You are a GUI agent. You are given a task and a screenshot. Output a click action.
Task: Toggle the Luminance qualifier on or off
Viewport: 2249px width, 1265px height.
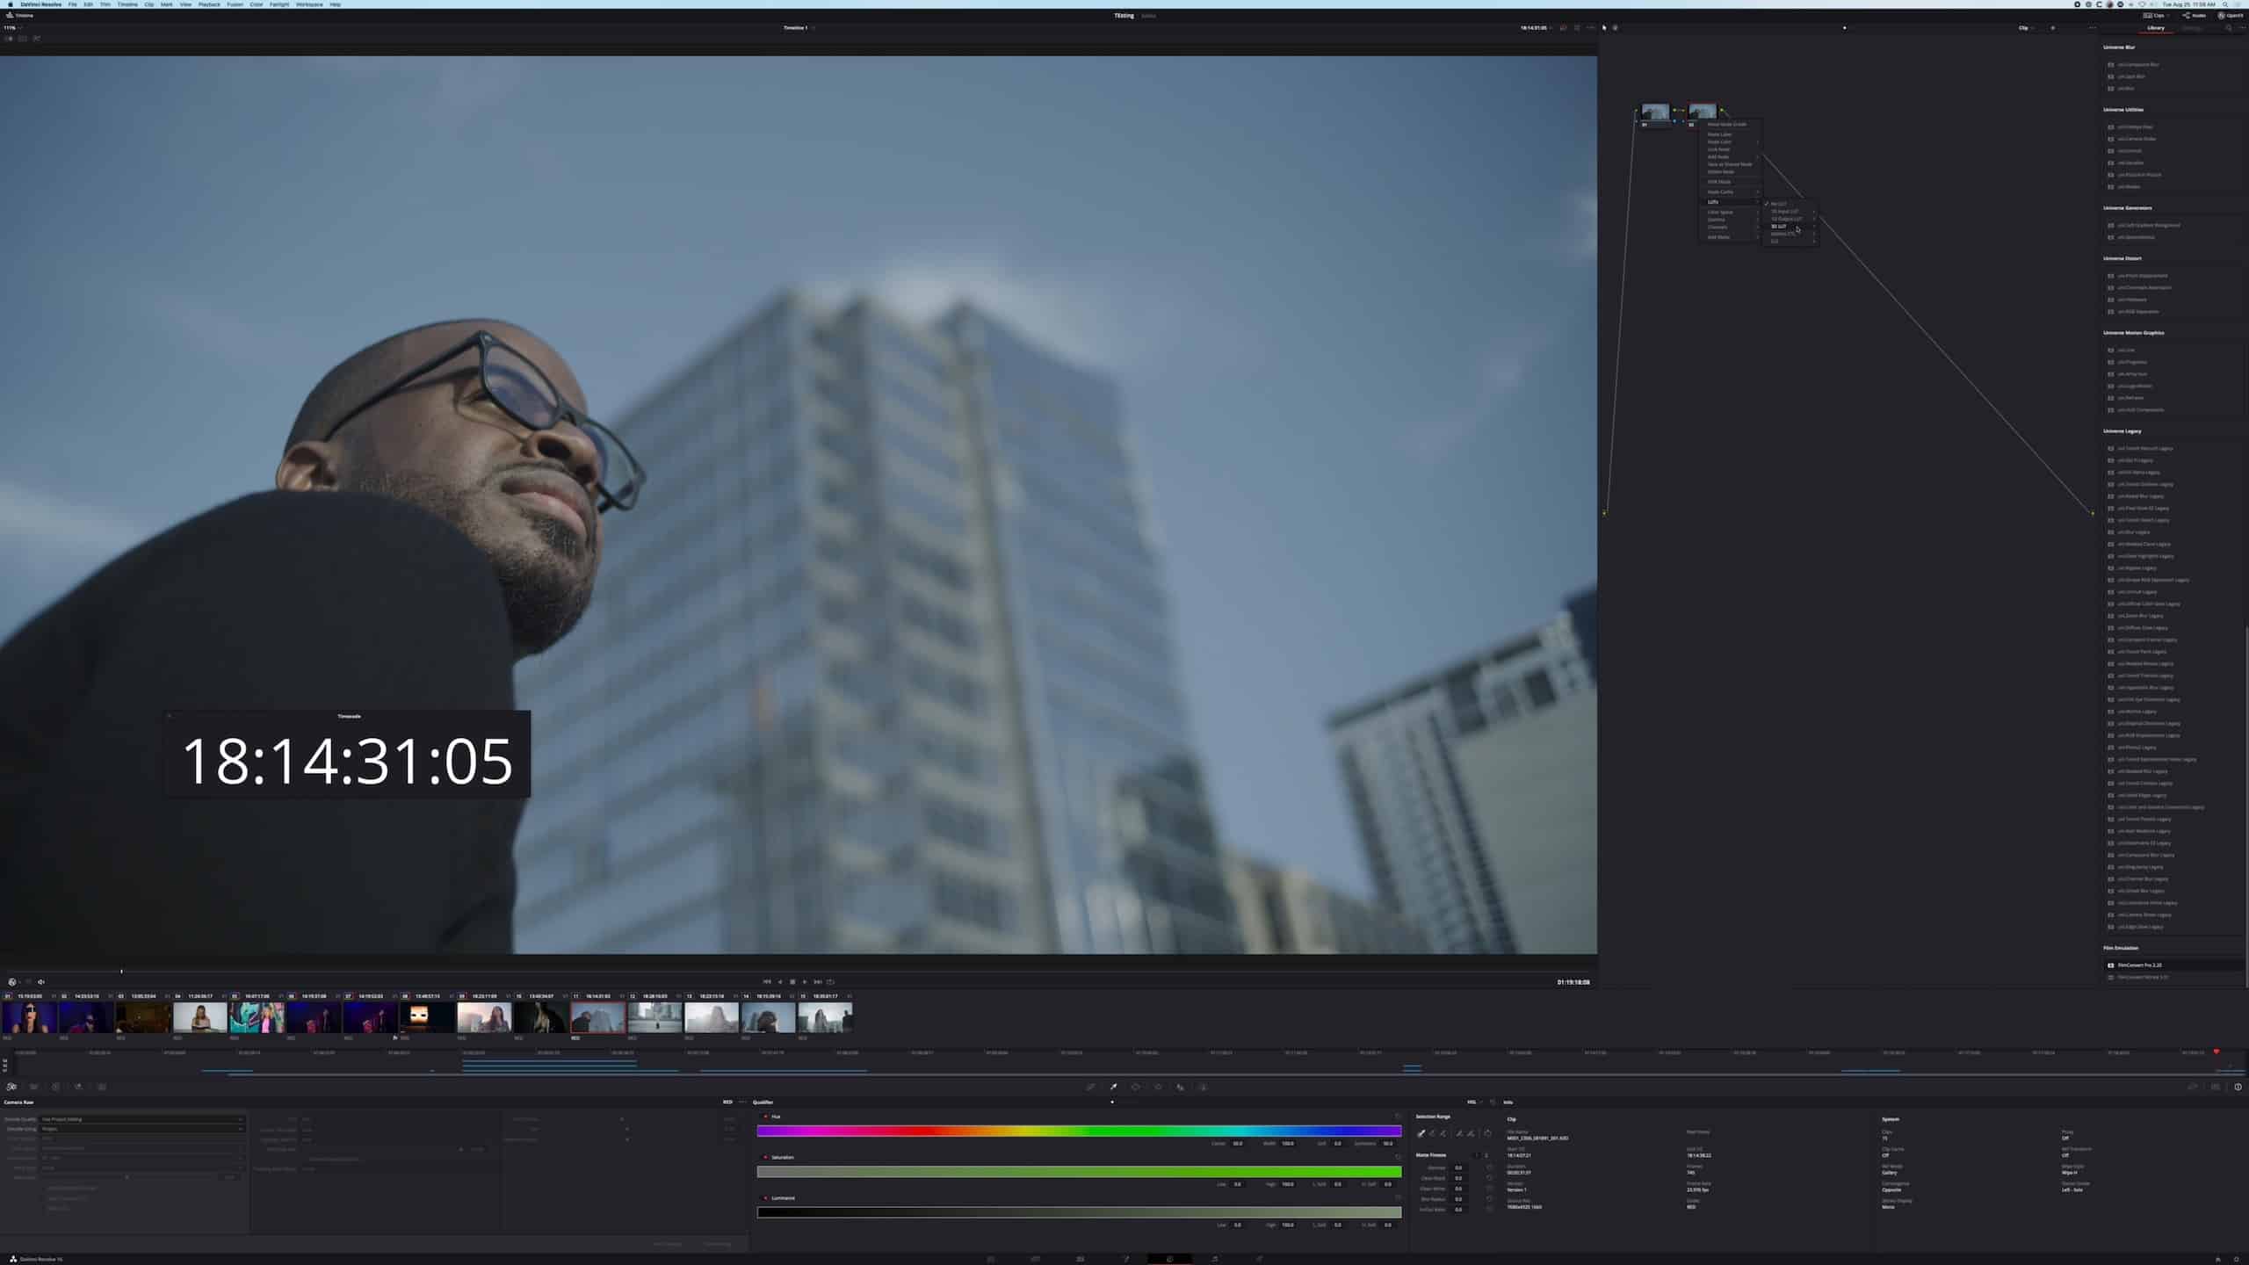point(765,1197)
